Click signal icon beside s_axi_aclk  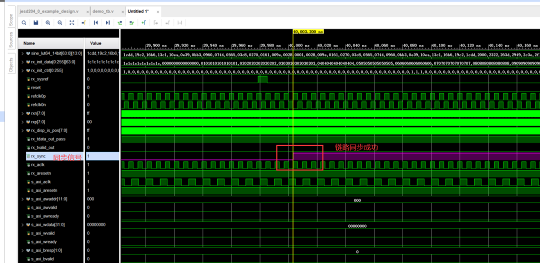(28, 182)
